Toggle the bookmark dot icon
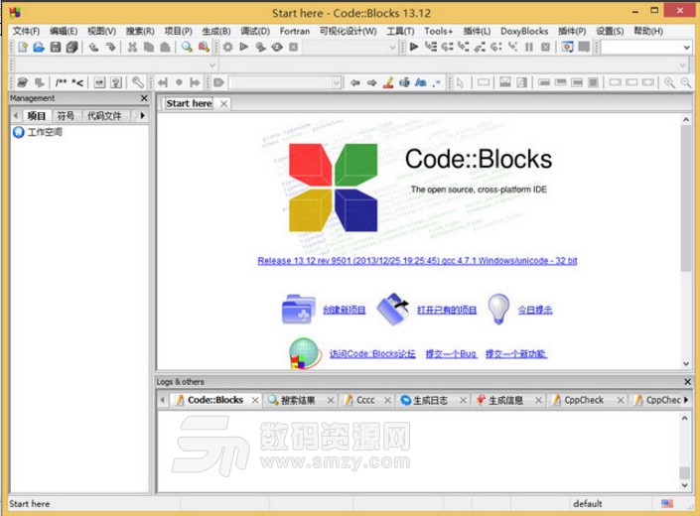Image resolution: width=700 pixels, height=516 pixels. [x=179, y=82]
